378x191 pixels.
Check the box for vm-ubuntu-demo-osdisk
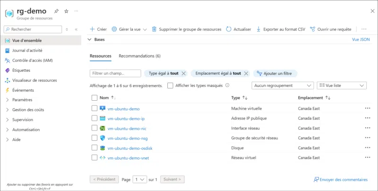(94, 148)
